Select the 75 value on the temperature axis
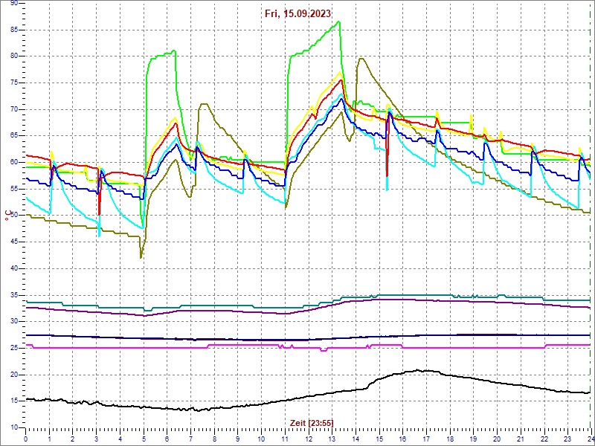 (x=13, y=83)
